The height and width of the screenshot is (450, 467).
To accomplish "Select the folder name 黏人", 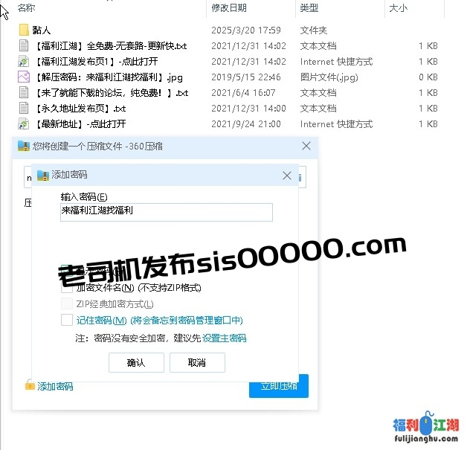I will [42, 30].
